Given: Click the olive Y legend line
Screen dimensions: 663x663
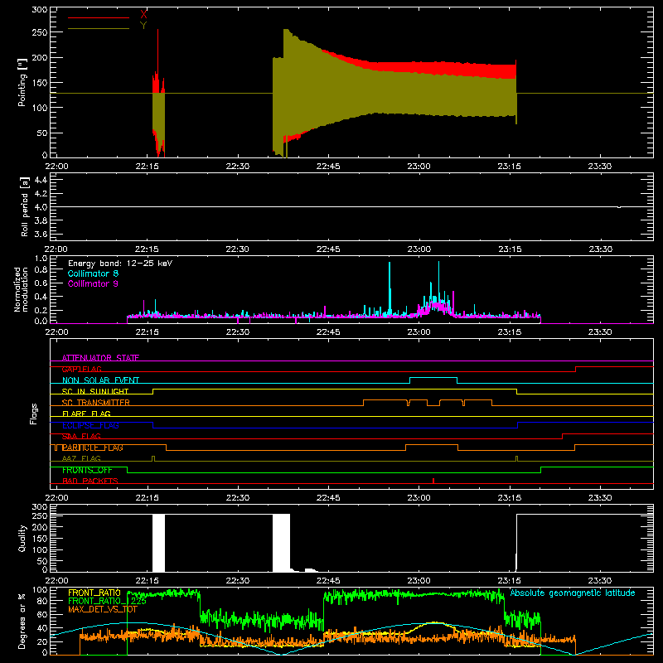Looking at the screenshot, I should 99,28.
